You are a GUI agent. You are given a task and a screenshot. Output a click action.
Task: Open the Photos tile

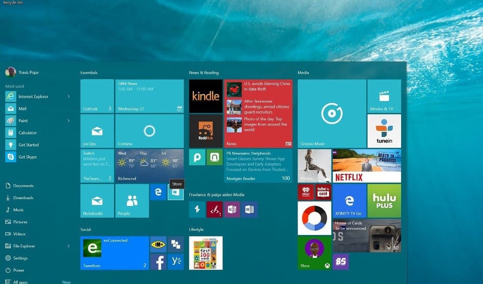point(314,166)
